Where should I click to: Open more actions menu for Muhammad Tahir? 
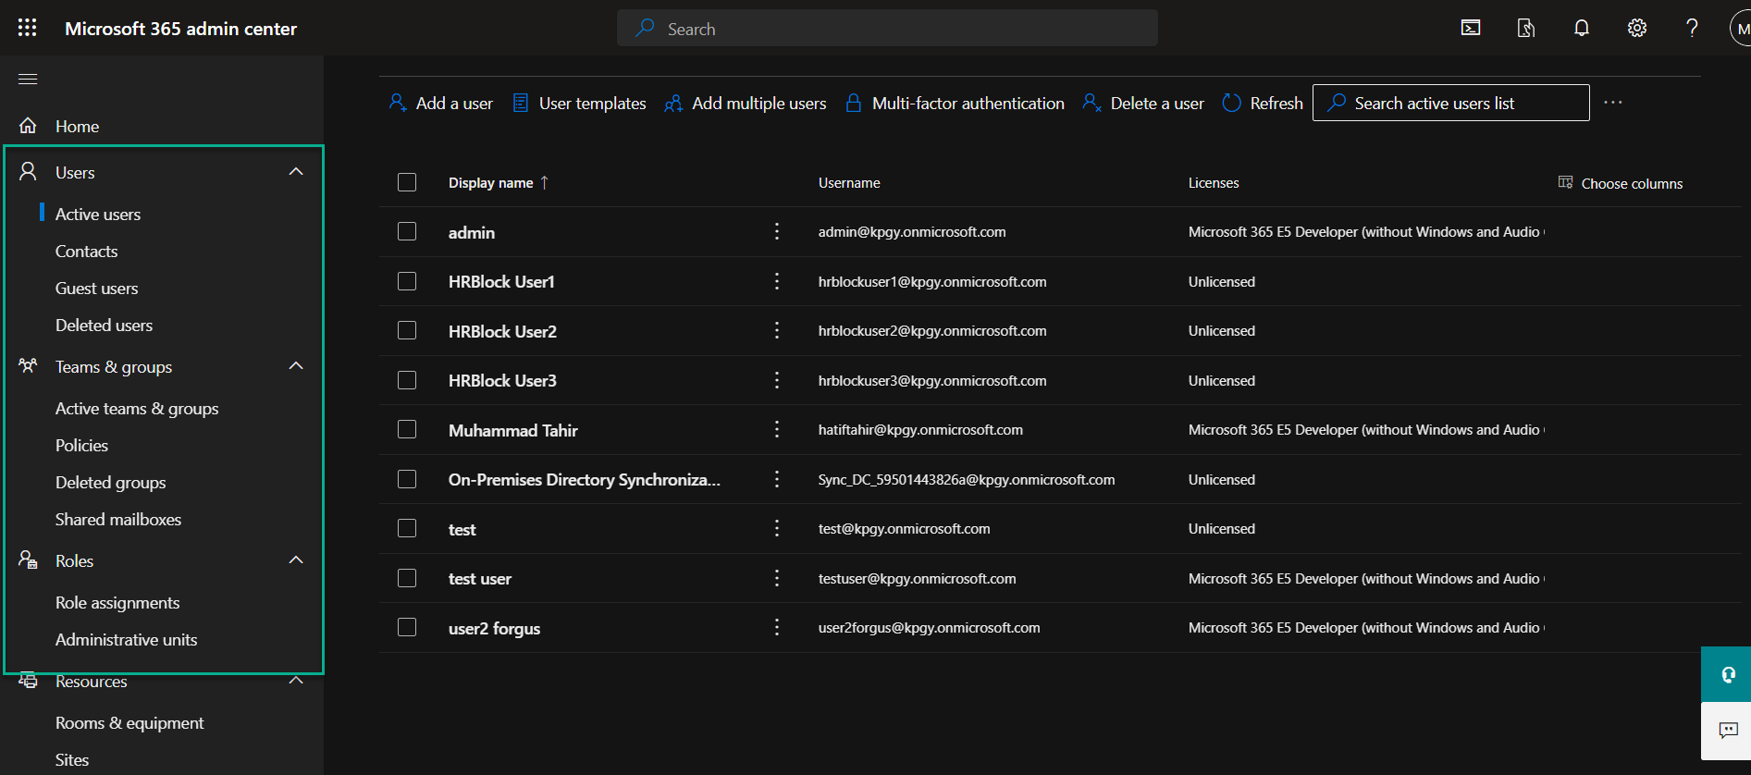[777, 429]
